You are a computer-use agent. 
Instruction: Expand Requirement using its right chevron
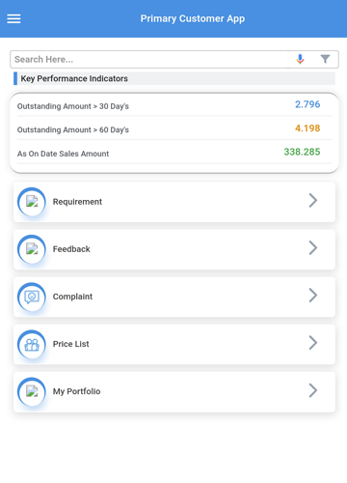313,200
